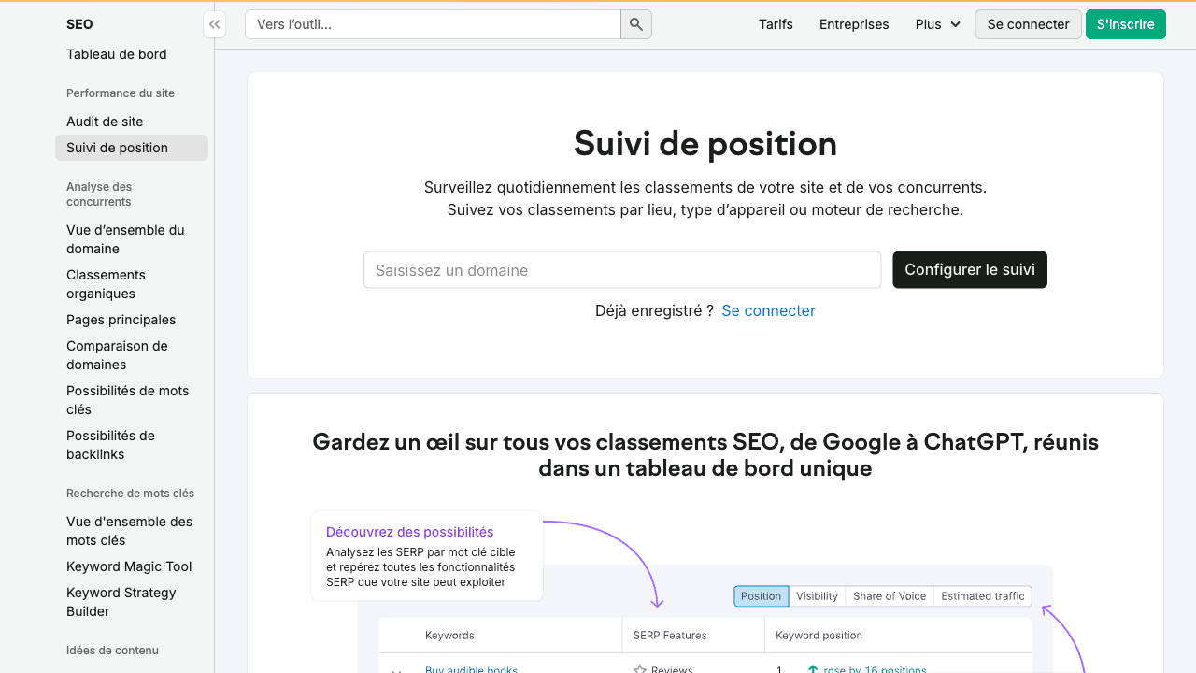This screenshot has width=1196, height=673.
Task: Click the Analyse des concurrents label
Action: [99, 194]
